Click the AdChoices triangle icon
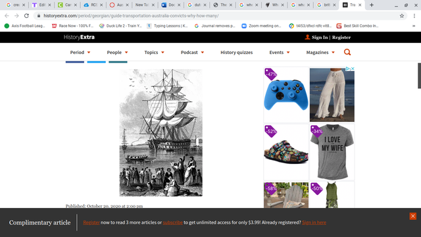Viewport: 421px width, 237px height. pos(348,68)
